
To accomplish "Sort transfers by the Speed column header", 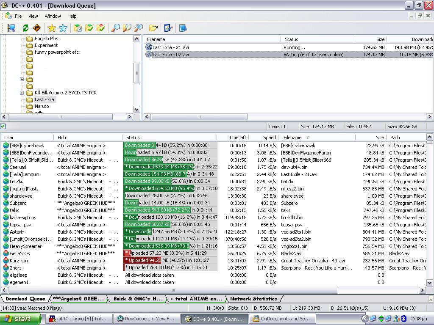I will point(264,138).
